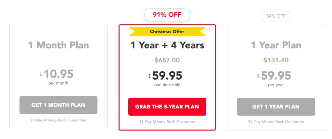Click the $59.95 price in the highlighted plan

coord(167,76)
